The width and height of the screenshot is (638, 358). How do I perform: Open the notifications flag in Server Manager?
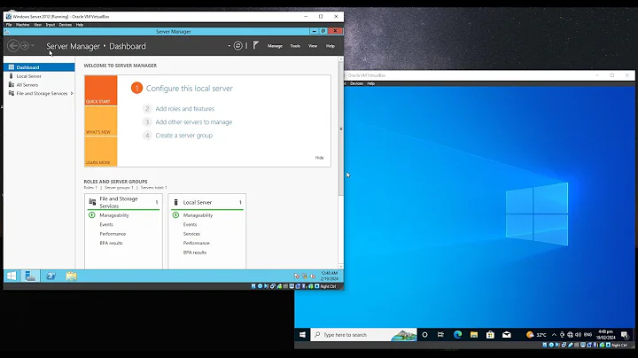[x=255, y=45]
